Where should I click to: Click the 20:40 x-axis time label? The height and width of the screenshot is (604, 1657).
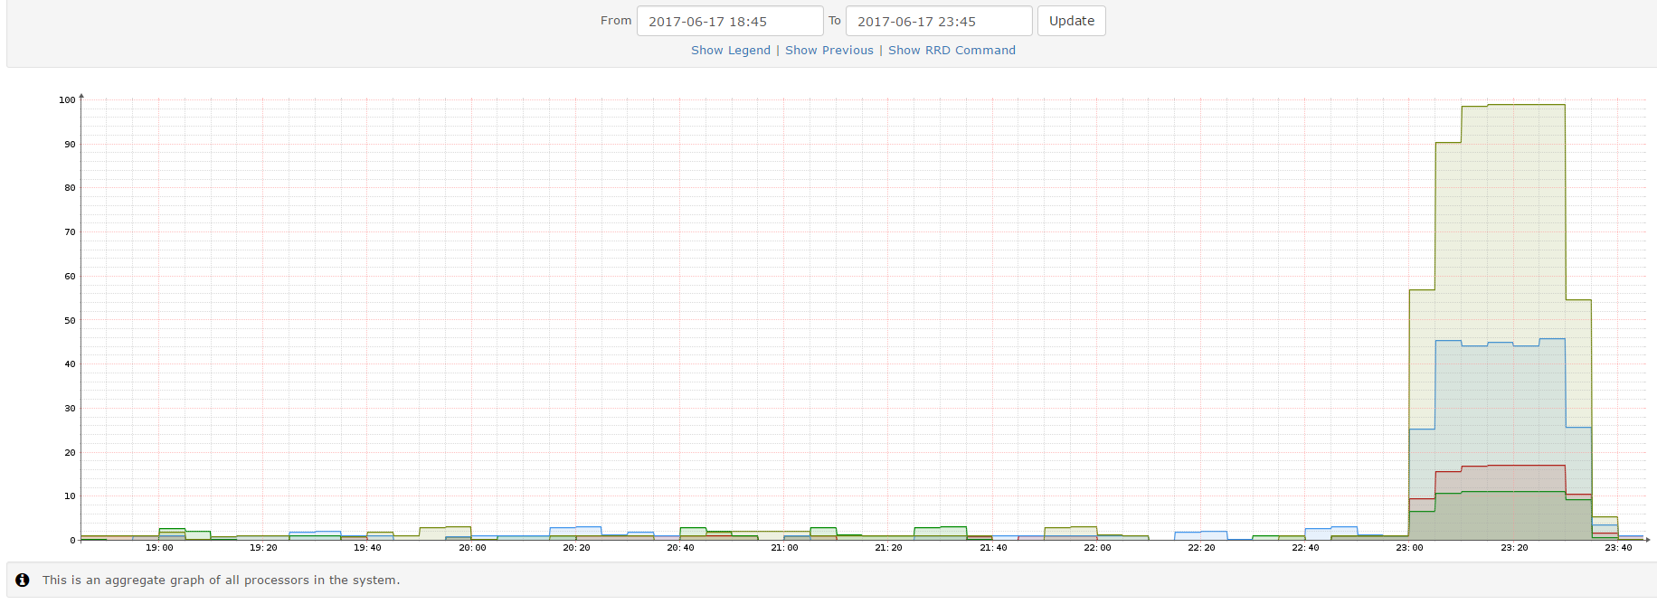(680, 548)
